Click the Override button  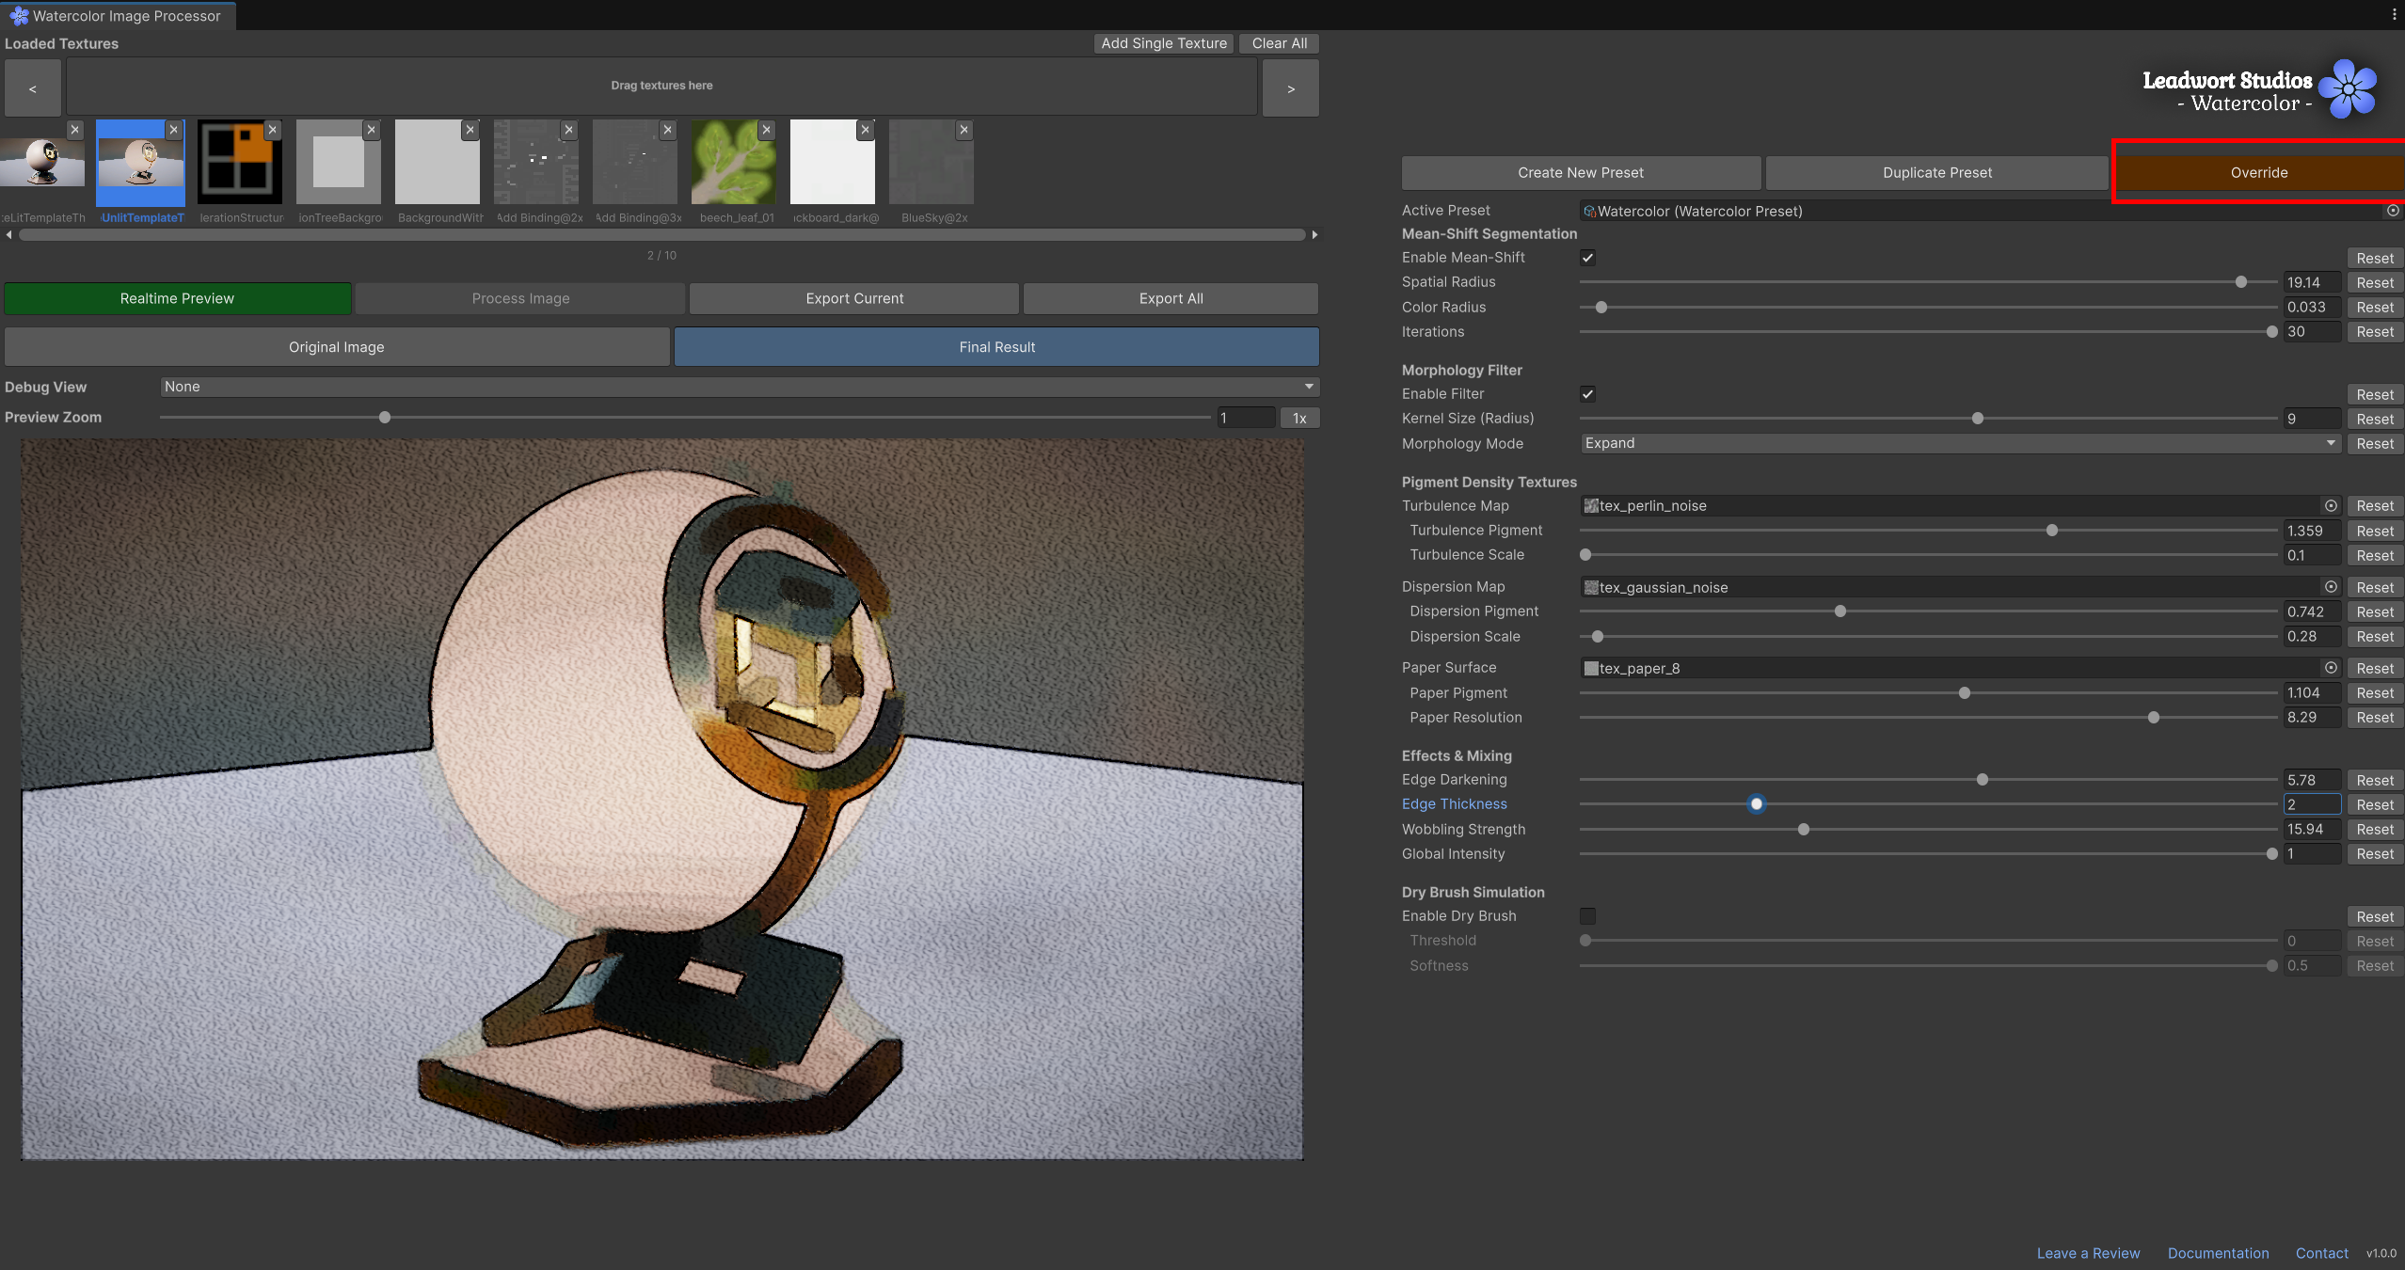pos(2259,173)
